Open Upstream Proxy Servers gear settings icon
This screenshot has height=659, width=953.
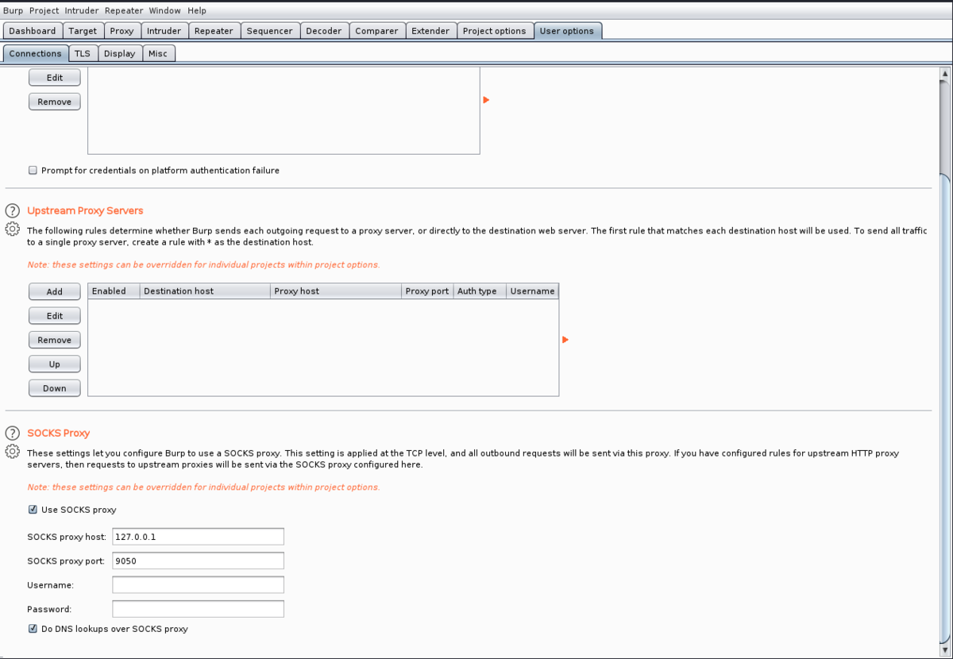tap(12, 229)
